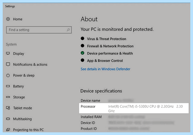
Task: Click the Device name label
Action: click(x=90, y=100)
